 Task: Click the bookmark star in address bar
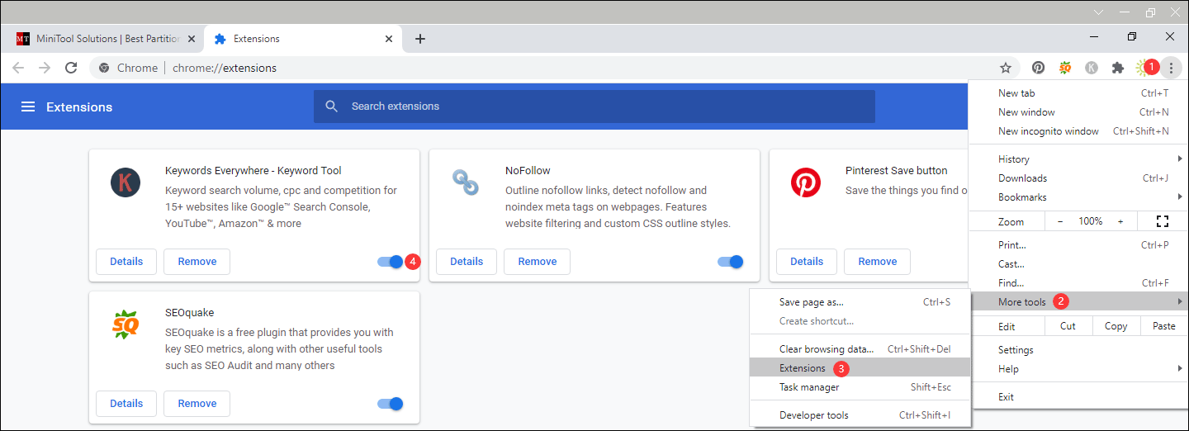click(1005, 68)
